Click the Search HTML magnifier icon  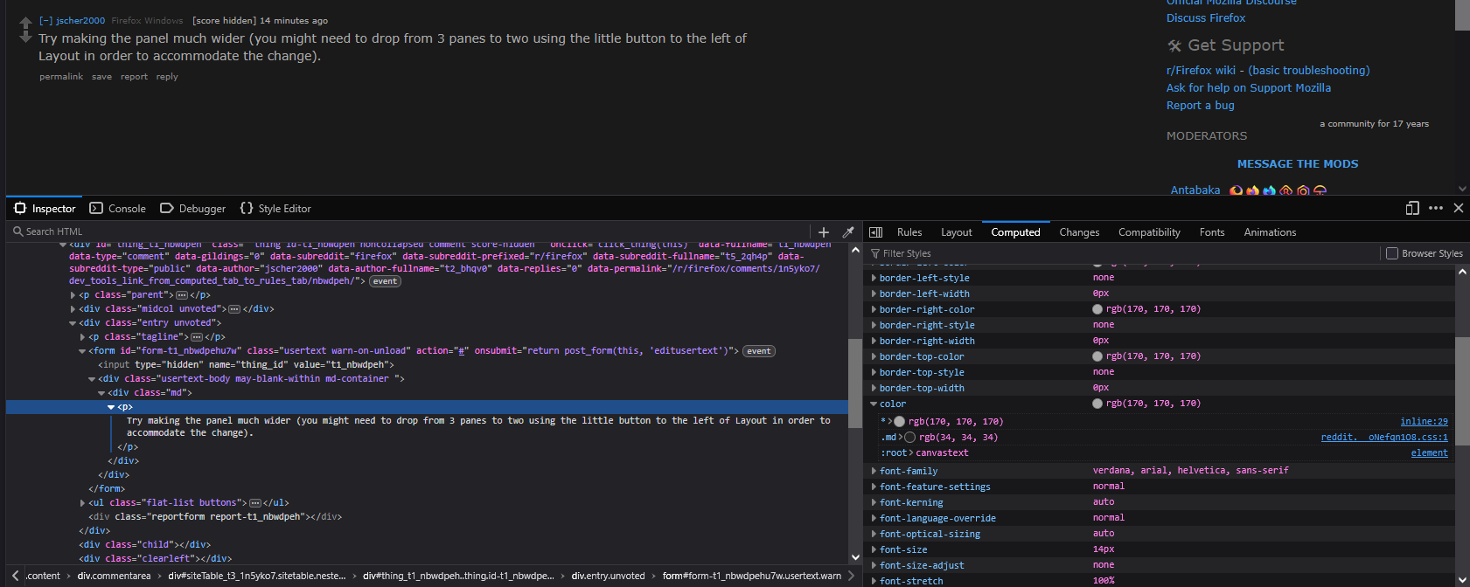coord(17,231)
